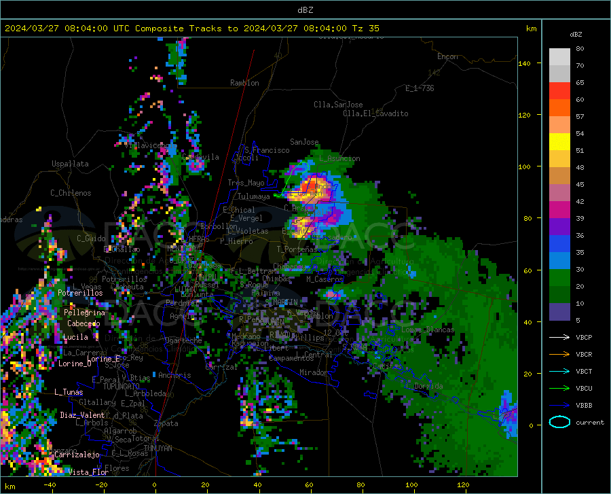Pick the light blue swatch in dBZ scale

pos(559,261)
